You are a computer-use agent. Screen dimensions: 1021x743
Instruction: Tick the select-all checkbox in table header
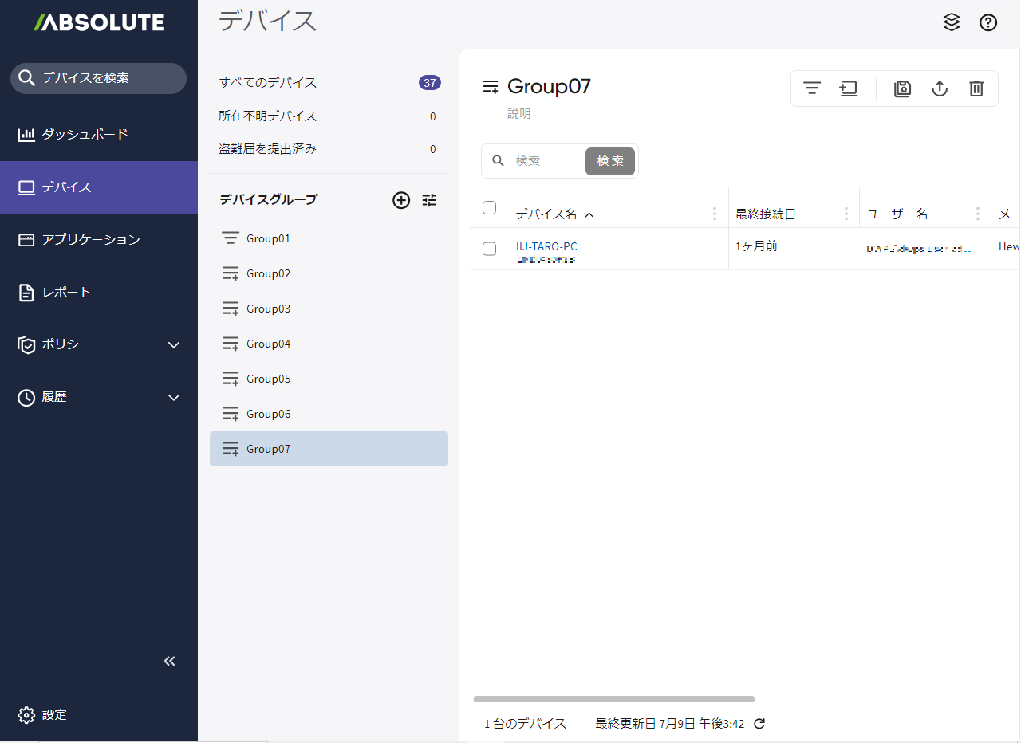490,208
